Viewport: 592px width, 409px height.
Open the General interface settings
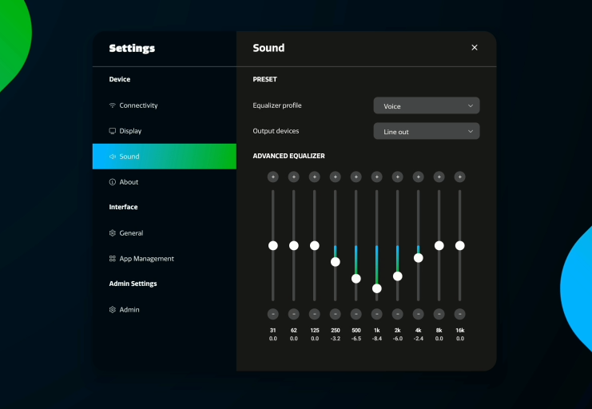165,233
